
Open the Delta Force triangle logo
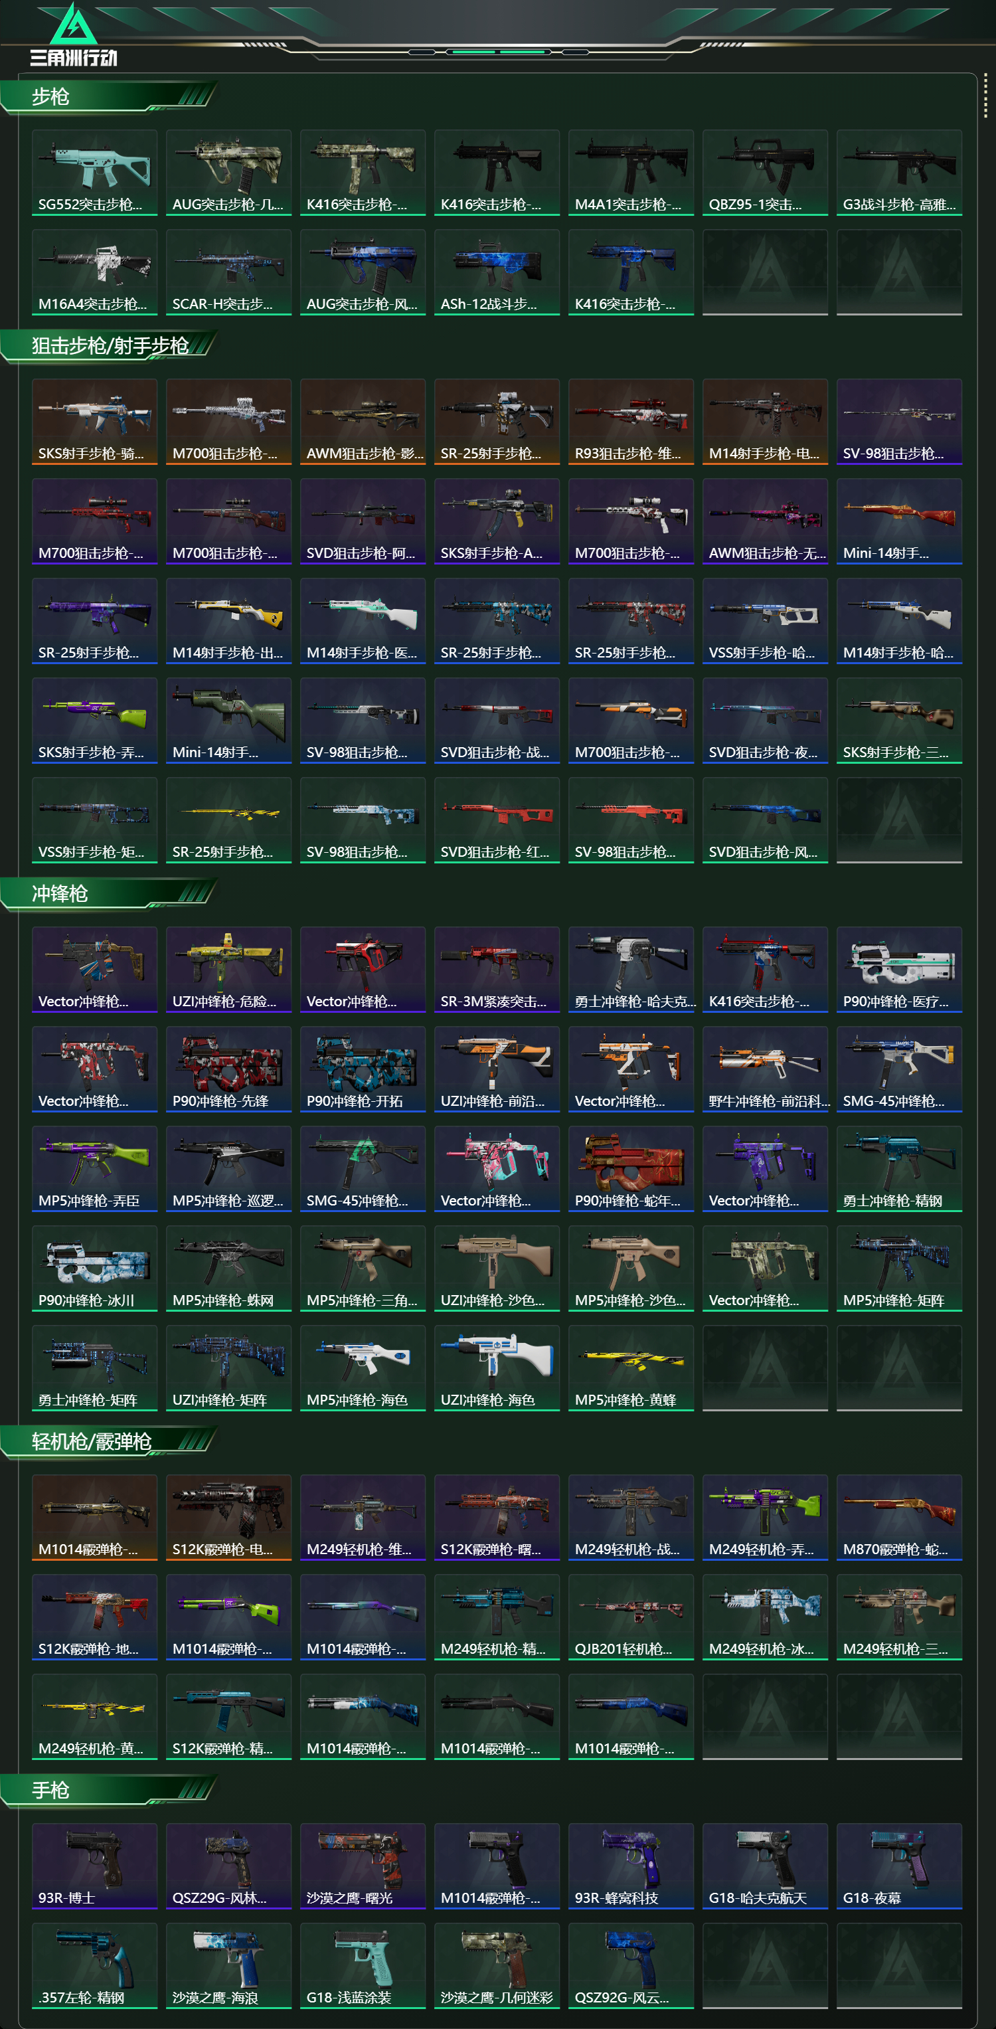(73, 34)
